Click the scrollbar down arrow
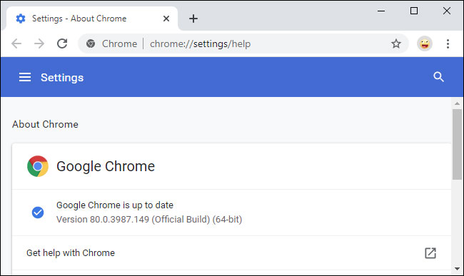 (457, 269)
